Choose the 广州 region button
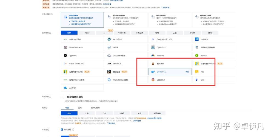This screenshot has height=137, width=271. [x=104, y=113]
